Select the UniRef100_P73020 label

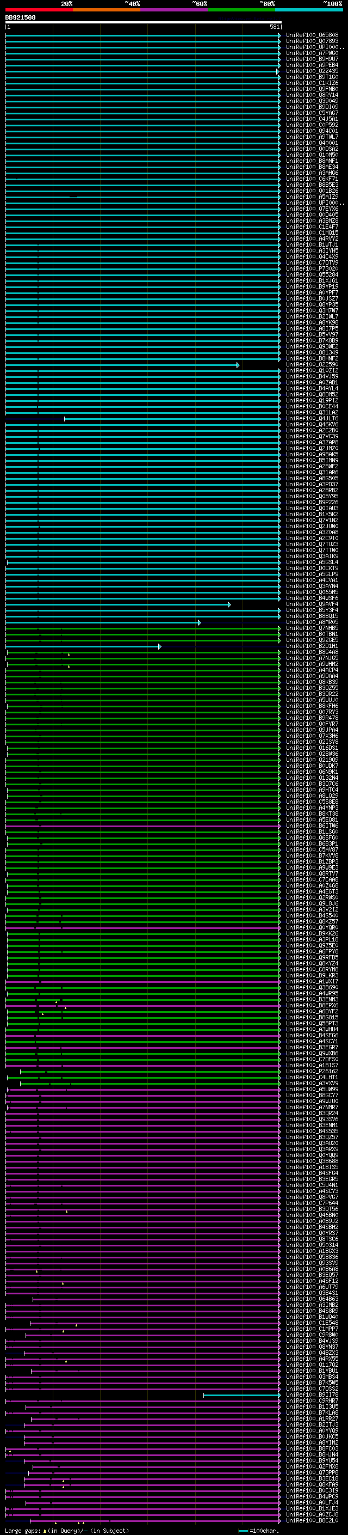tap(312, 269)
